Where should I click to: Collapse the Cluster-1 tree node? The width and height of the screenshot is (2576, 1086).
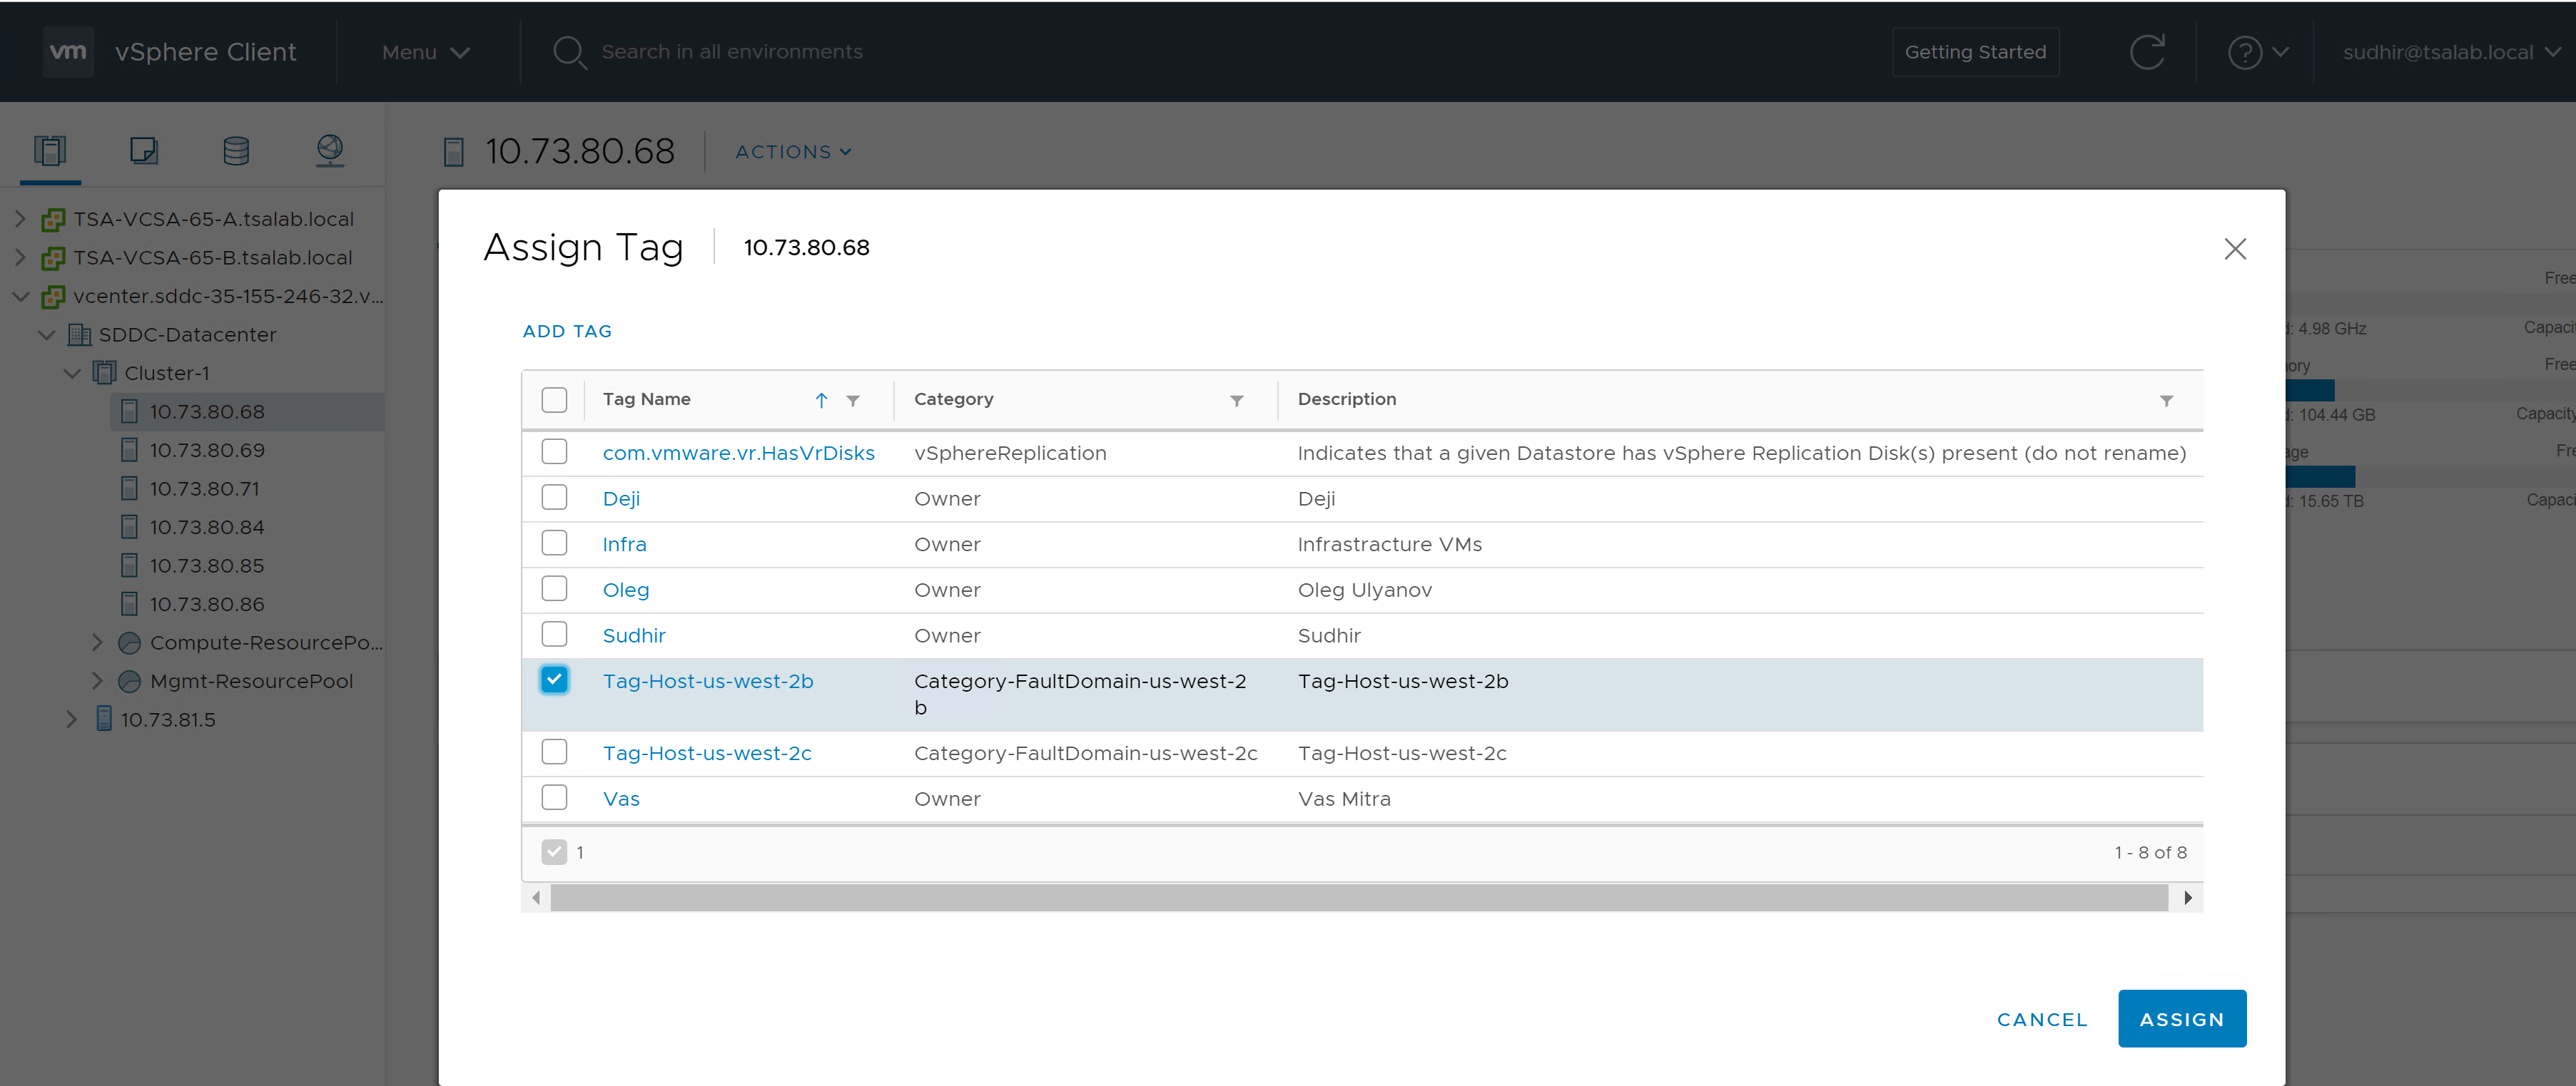click(x=72, y=374)
